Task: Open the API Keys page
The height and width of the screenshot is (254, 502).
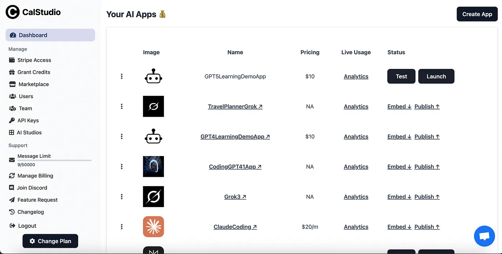Action: (x=28, y=120)
